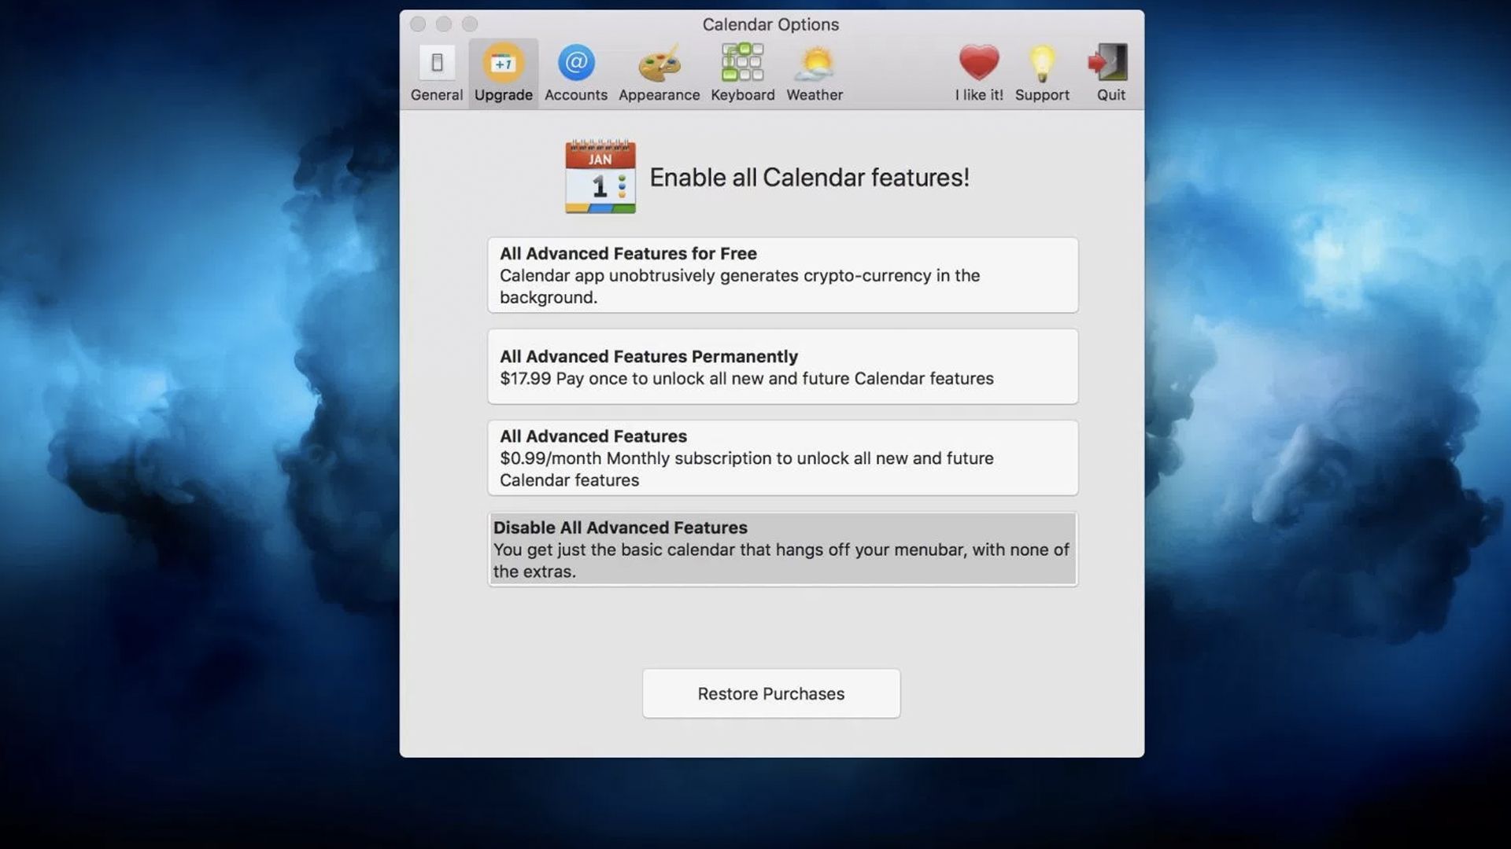Open Accounts via the @ icon

[x=576, y=63]
